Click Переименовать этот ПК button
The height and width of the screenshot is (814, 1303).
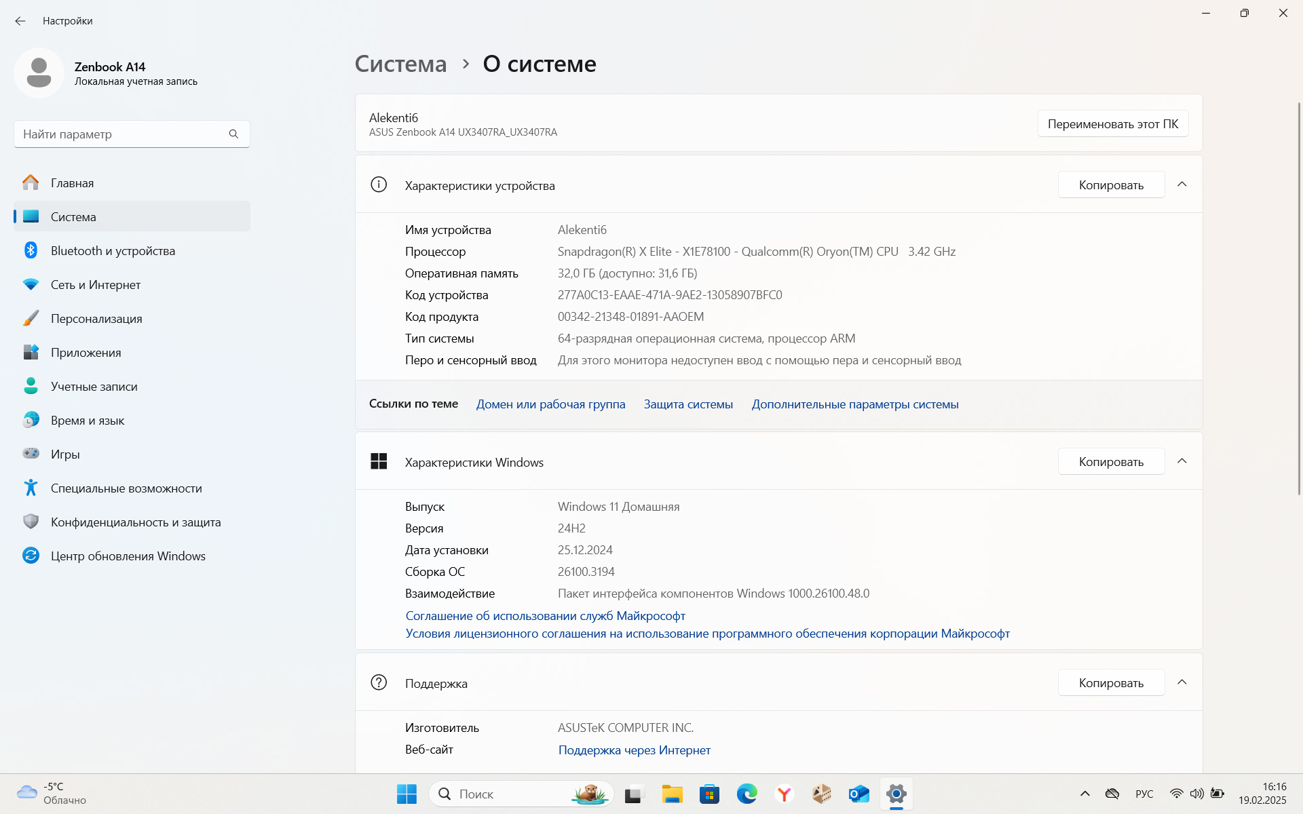click(1113, 124)
